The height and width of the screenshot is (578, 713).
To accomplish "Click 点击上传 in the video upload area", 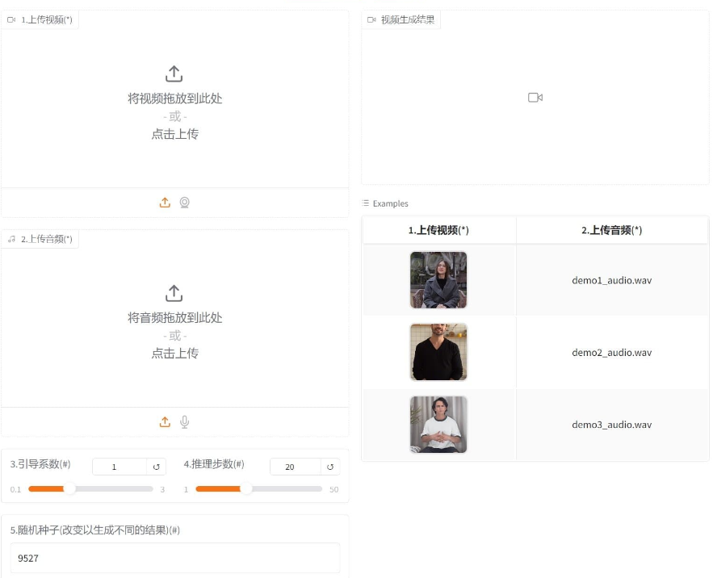I will [x=174, y=135].
